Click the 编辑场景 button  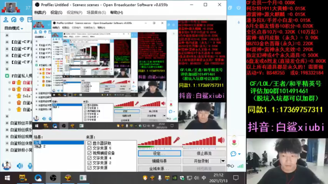coord(159,161)
